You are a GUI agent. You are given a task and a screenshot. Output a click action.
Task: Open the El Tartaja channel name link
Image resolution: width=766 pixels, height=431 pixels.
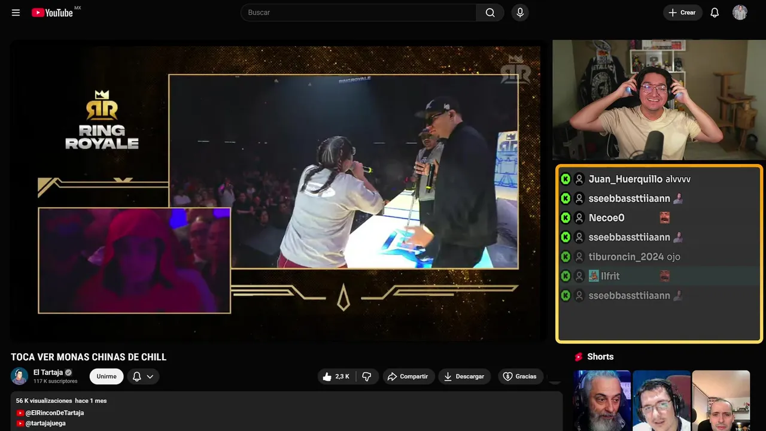48,372
